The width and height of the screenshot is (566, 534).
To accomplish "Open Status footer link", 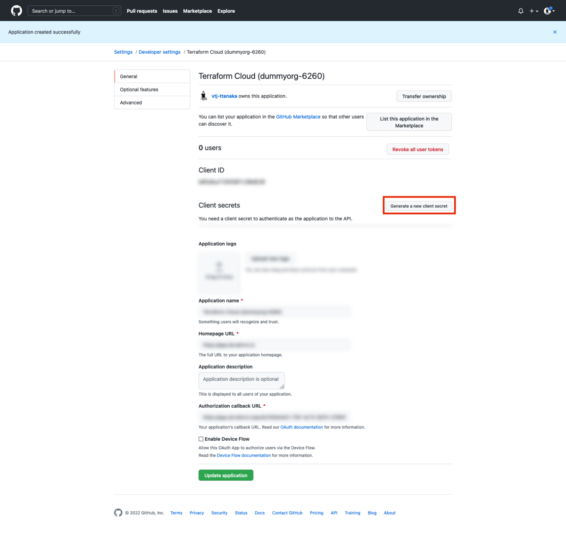I will 241,513.
